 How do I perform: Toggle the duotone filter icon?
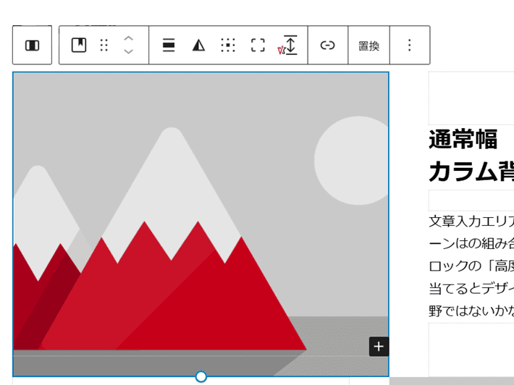point(198,45)
